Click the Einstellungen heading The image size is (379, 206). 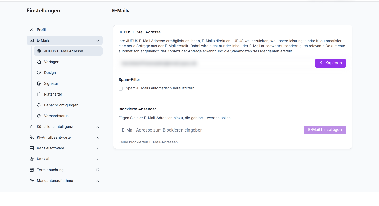tap(43, 11)
